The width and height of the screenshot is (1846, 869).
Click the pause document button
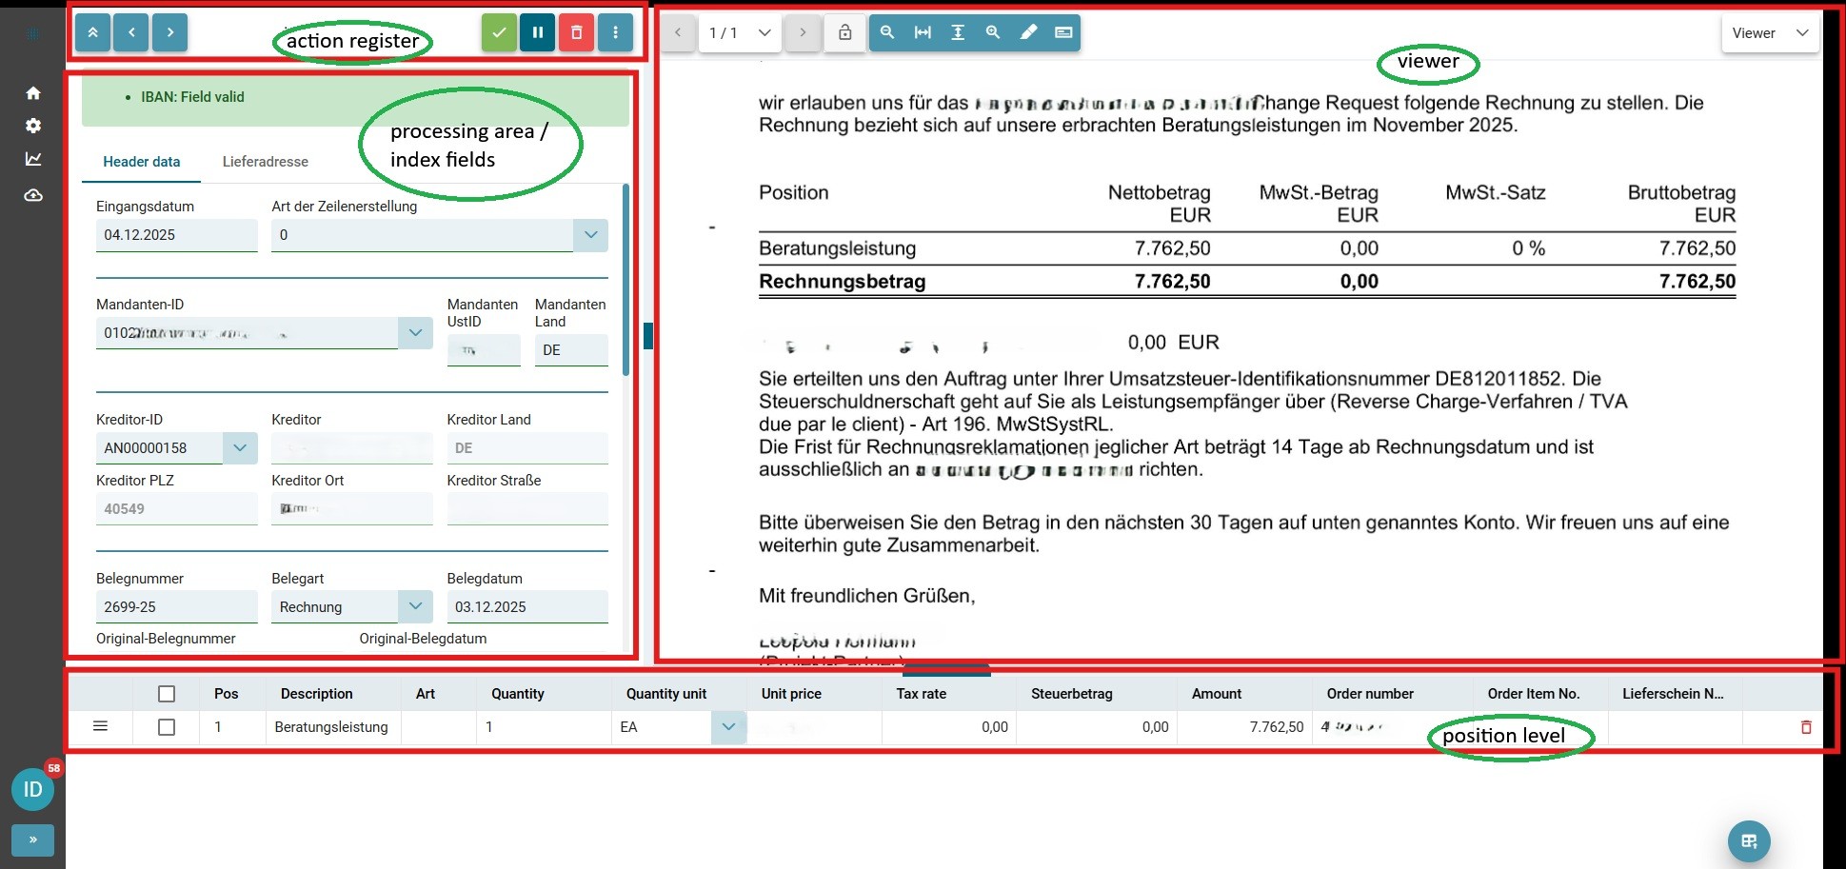(x=538, y=32)
